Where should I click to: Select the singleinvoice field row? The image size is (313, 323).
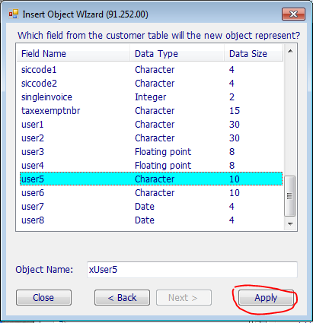(151, 97)
